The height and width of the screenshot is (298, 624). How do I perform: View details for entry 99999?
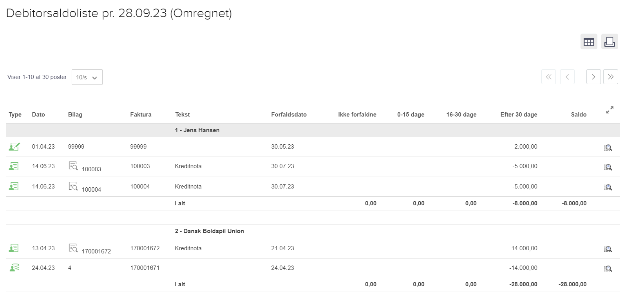(608, 147)
